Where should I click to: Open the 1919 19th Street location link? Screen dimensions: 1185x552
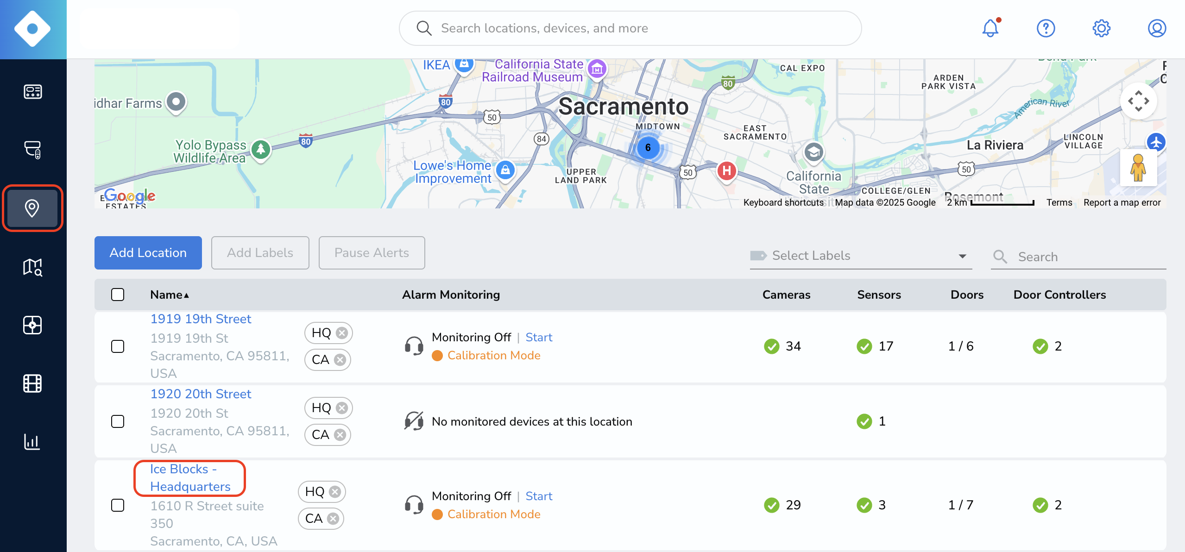pyautogui.click(x=201, y=319)
